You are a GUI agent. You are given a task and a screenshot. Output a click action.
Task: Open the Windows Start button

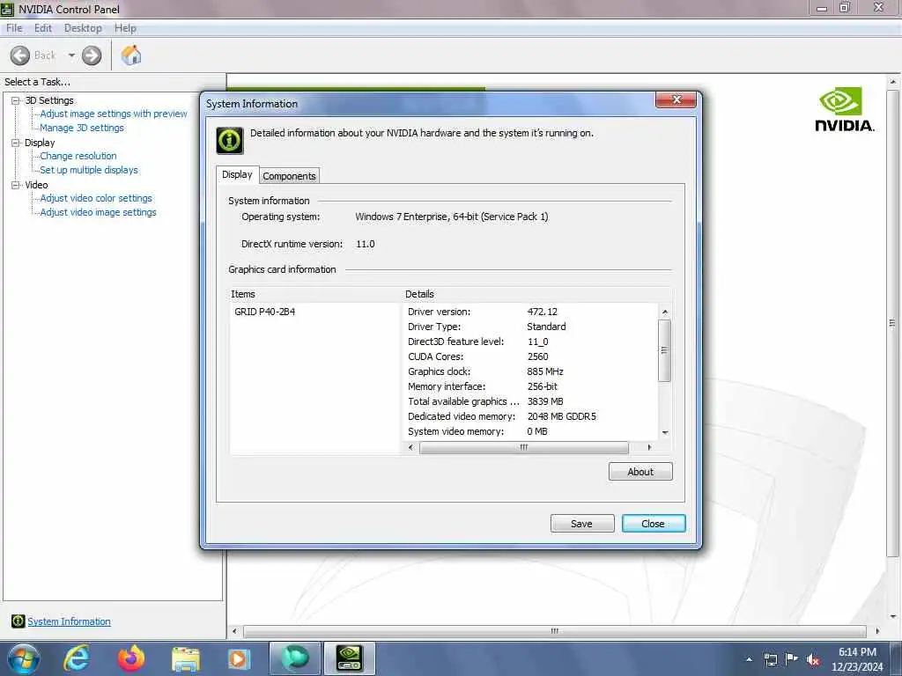tap(23, 658)
